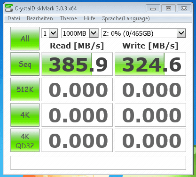
Task: Click the 512K write result value
Action: coord(150,89)
